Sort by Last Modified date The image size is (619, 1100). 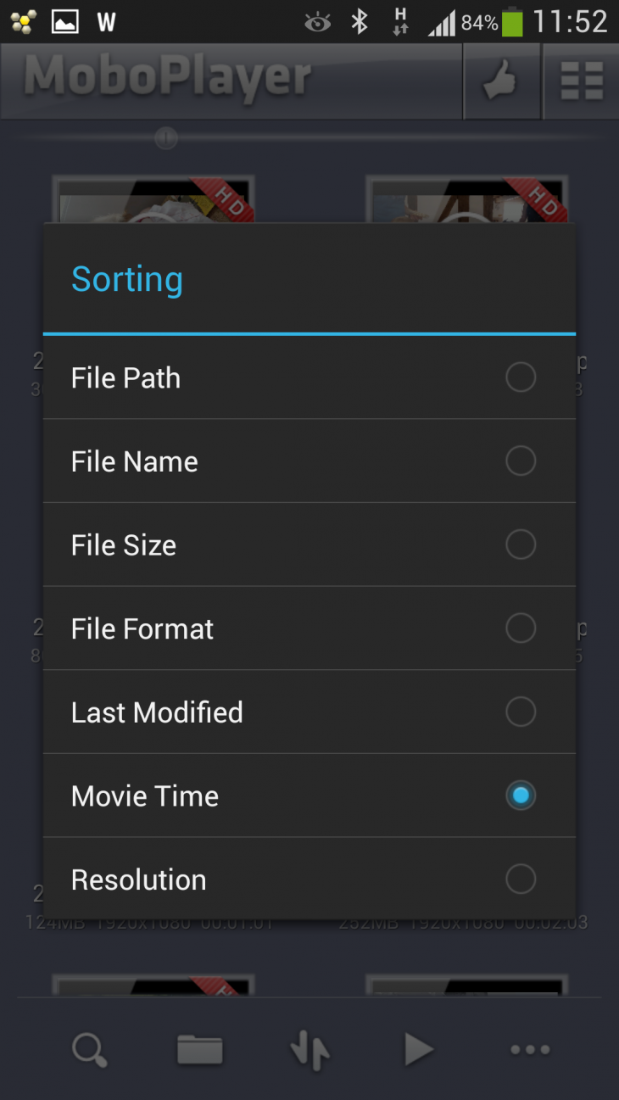coord(520,712)
